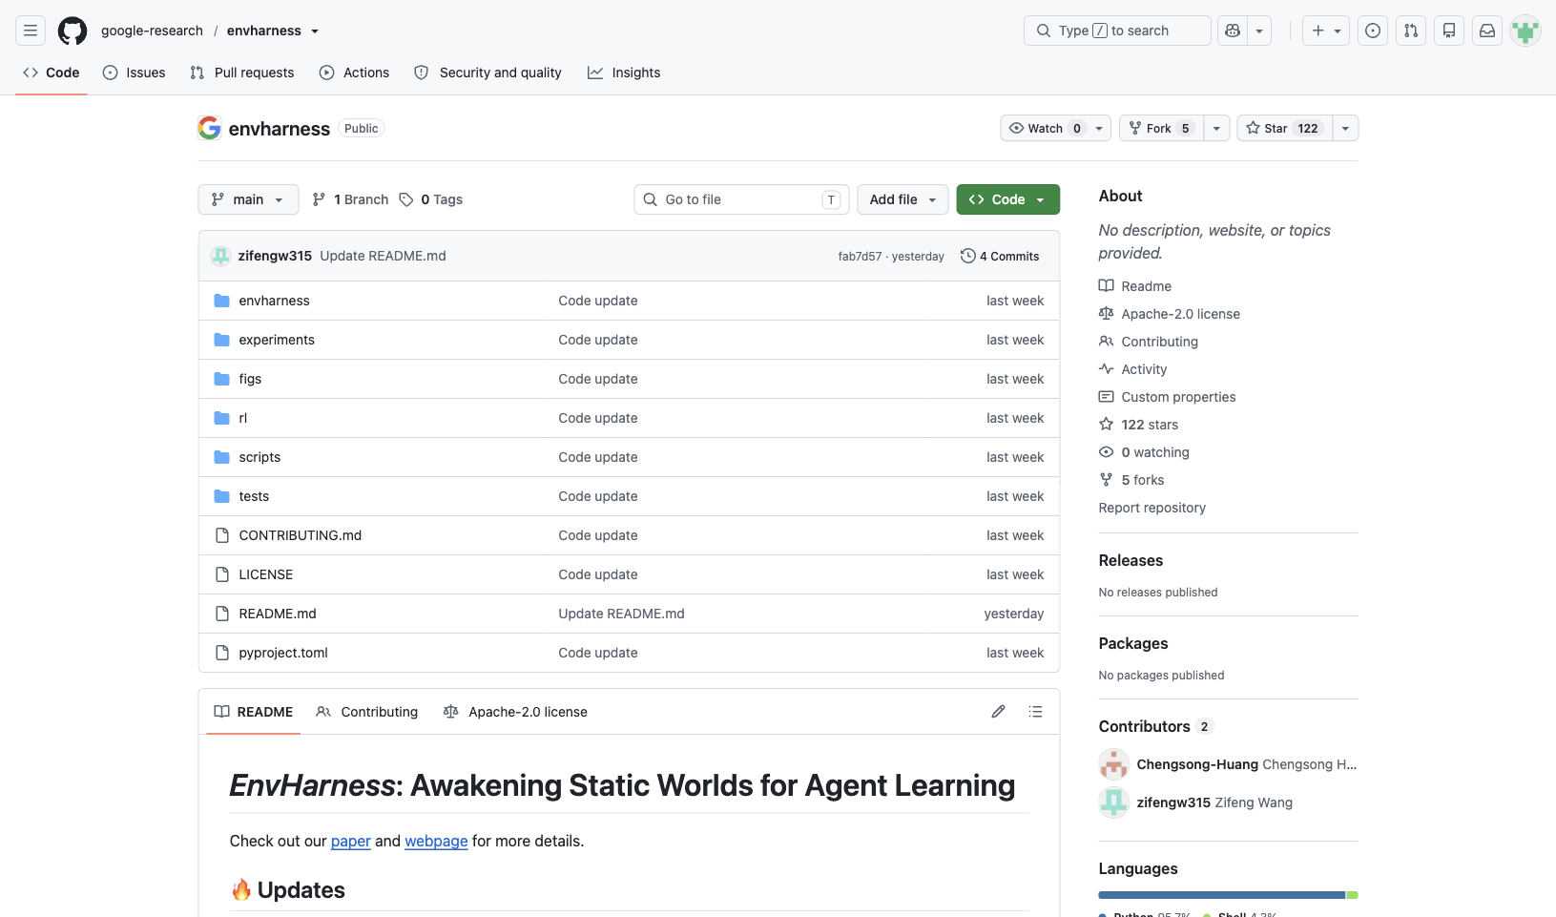The width and height of the screenshot is (1556, 917).
Task: Open the Contributing tab in README panel
Action: (x=367, y=712)
